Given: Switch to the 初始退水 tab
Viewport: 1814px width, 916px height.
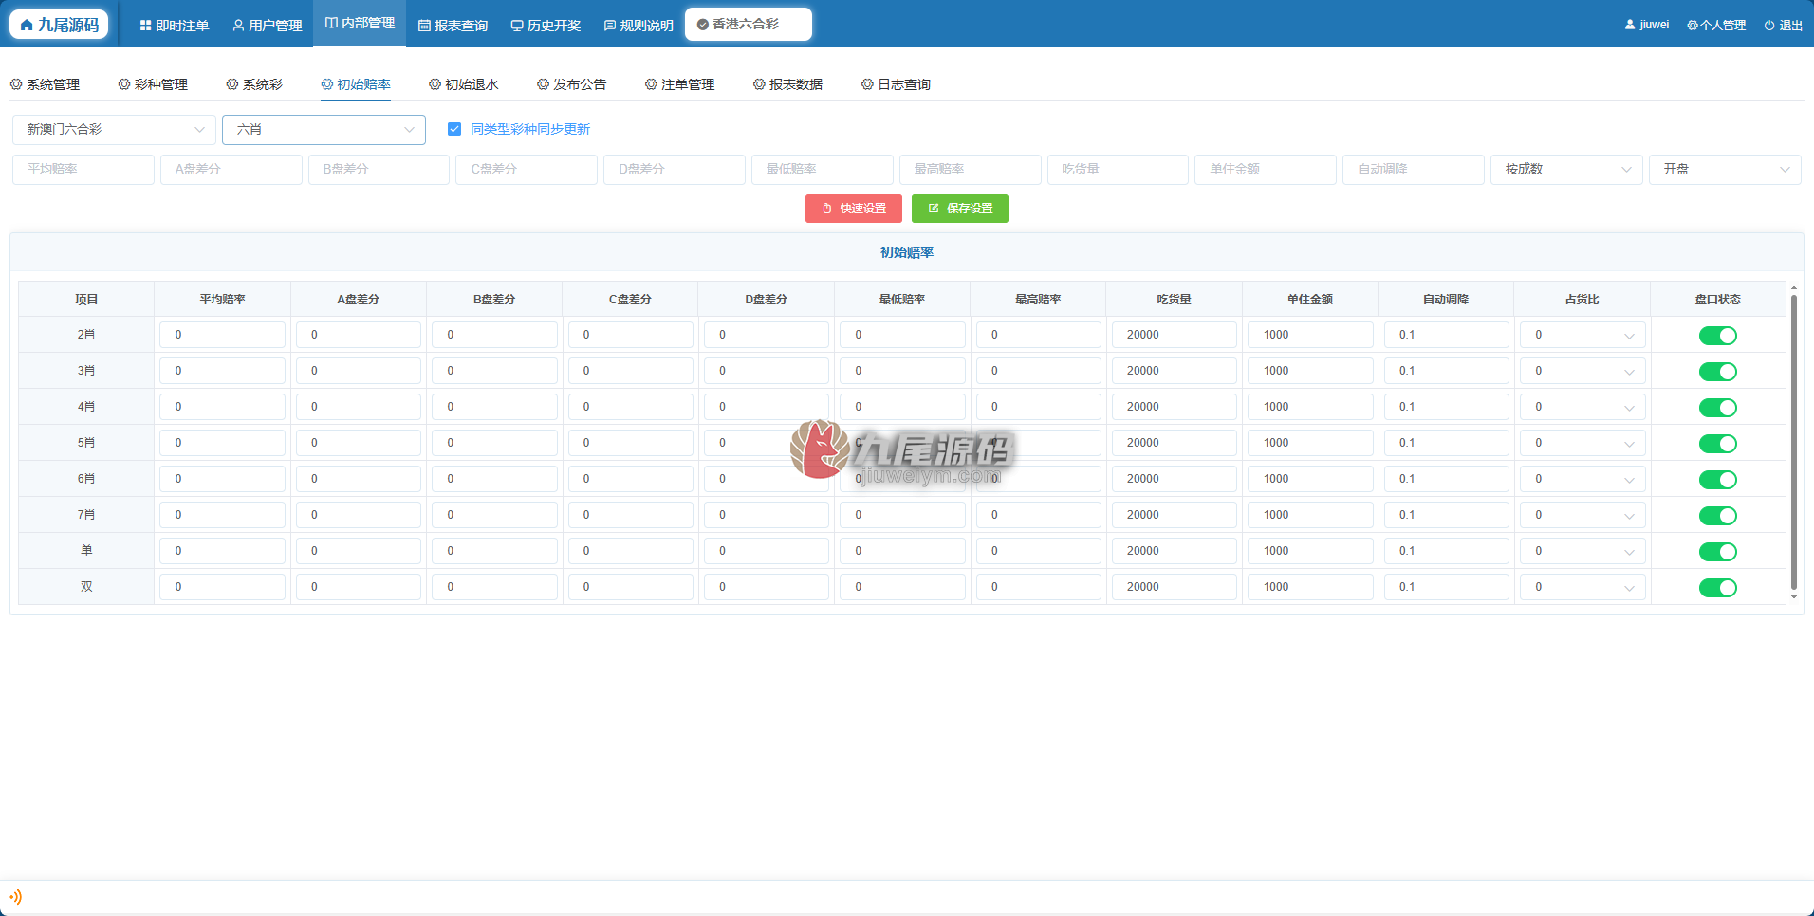Looking at the screenshot, I should pos(463,84).
